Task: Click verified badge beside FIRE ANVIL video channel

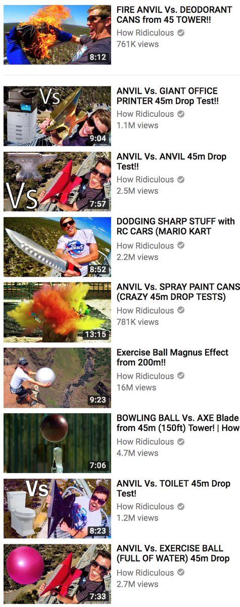Action: tap(181, 32)
